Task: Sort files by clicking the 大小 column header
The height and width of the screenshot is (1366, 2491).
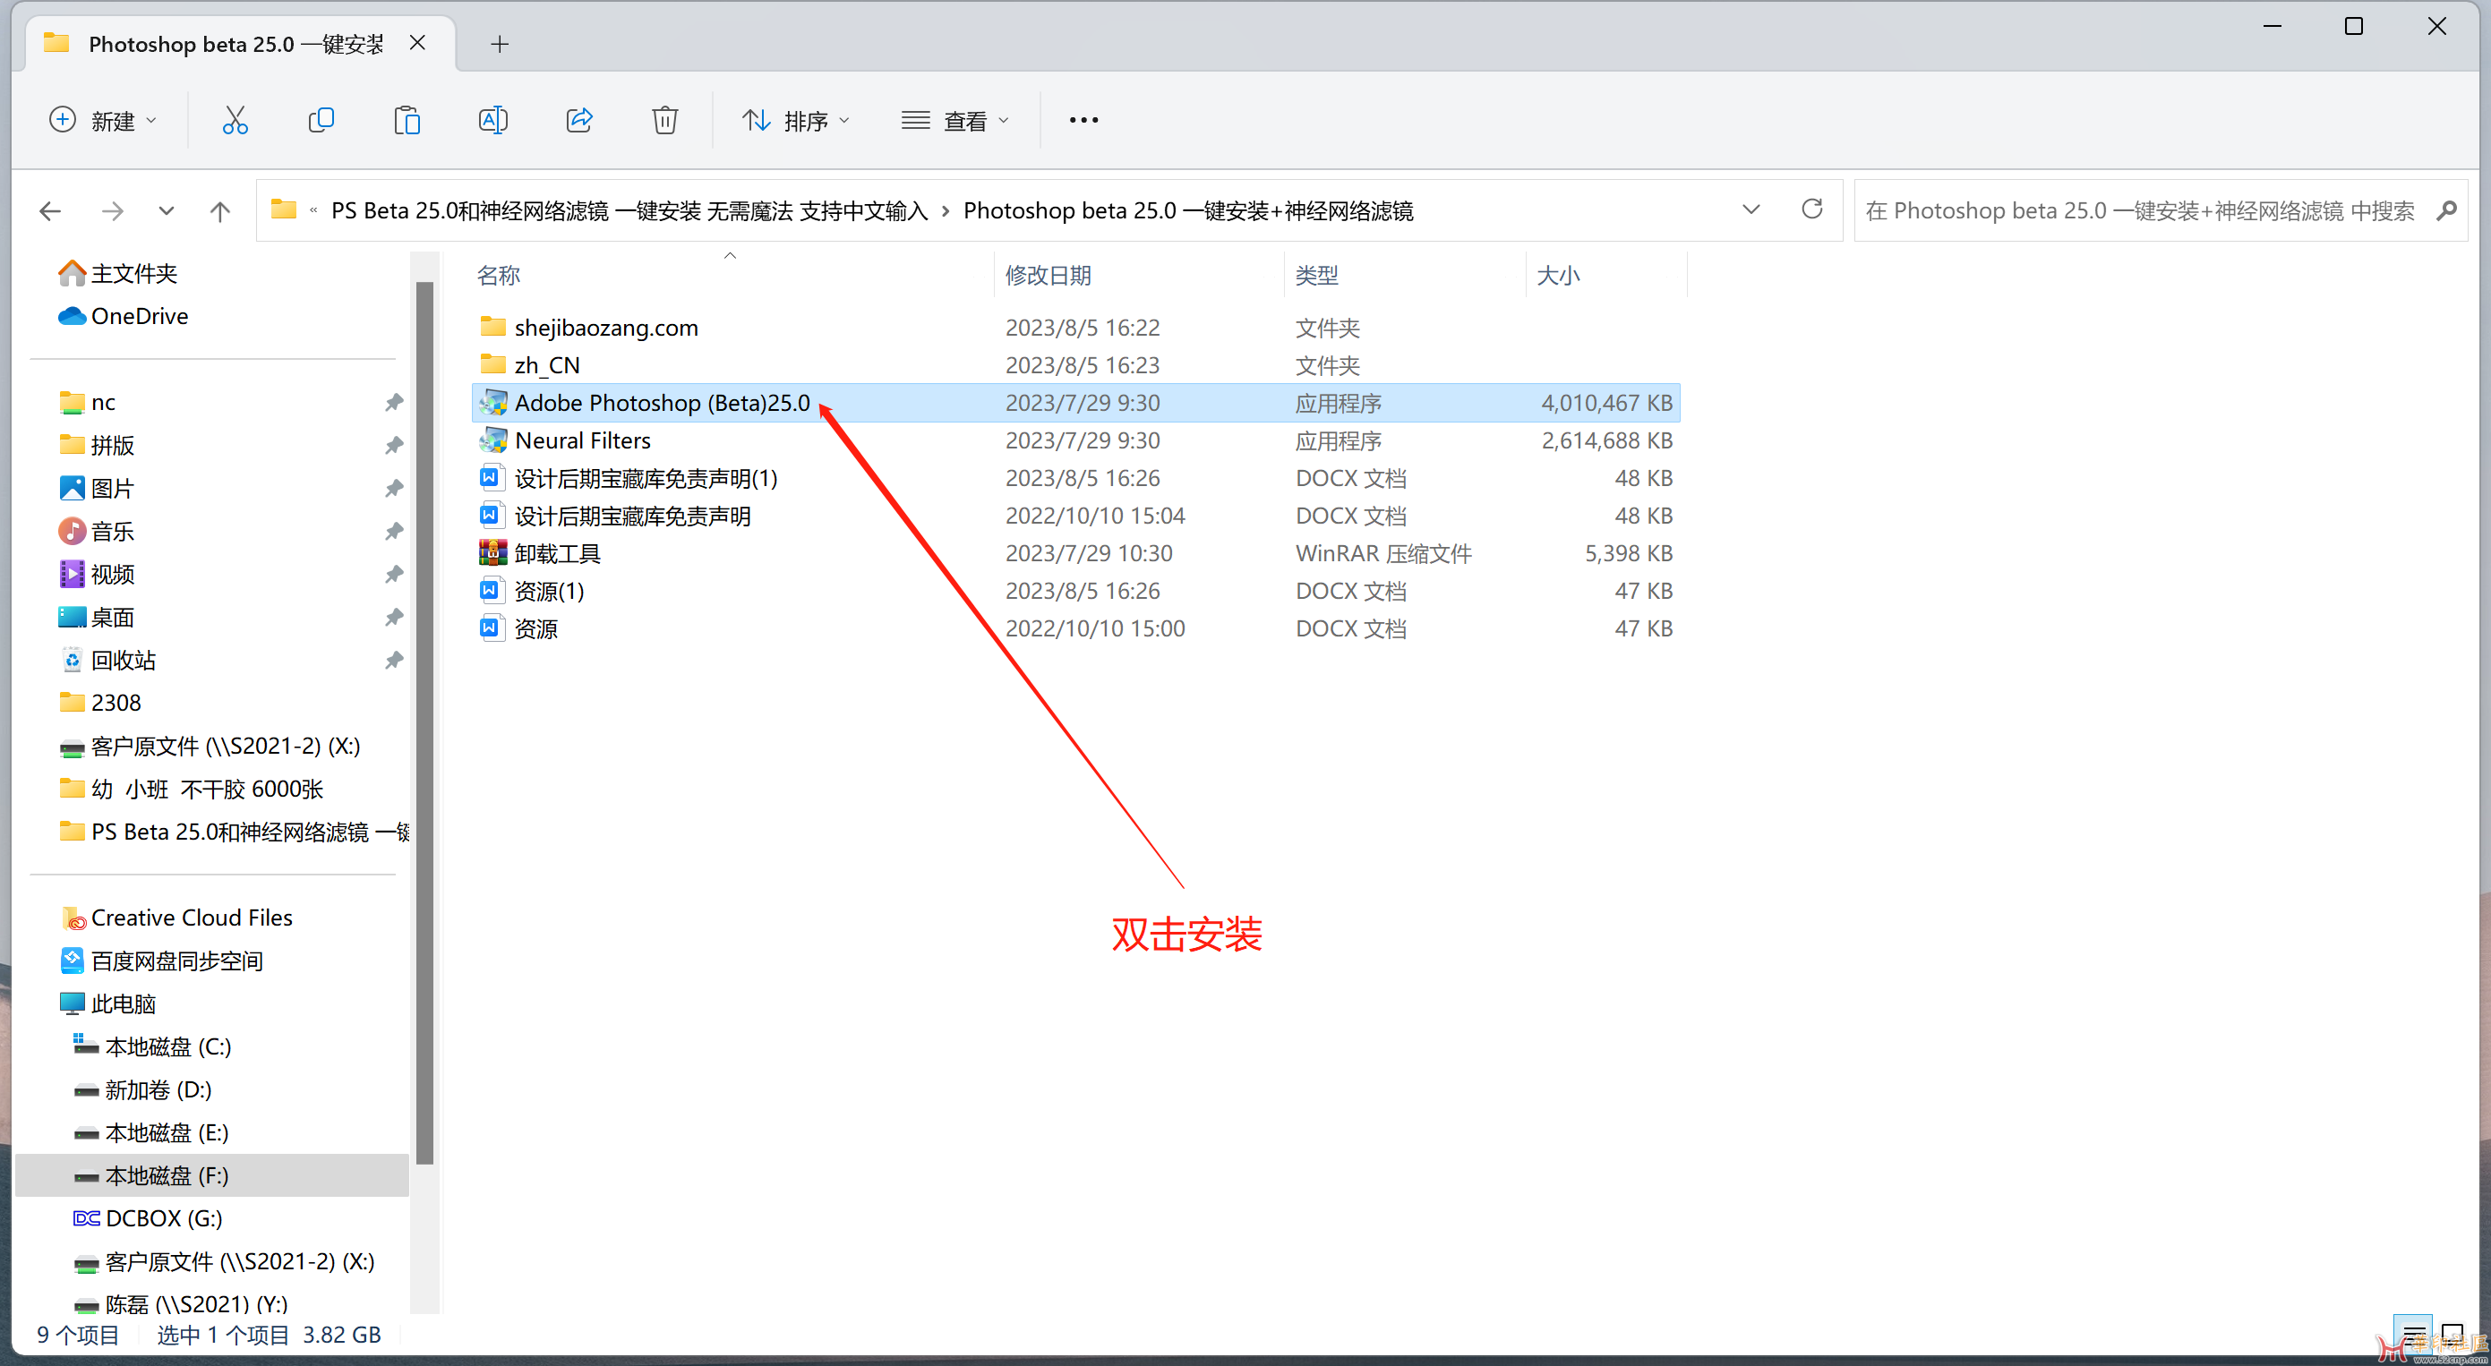Action: (1558, 275)
